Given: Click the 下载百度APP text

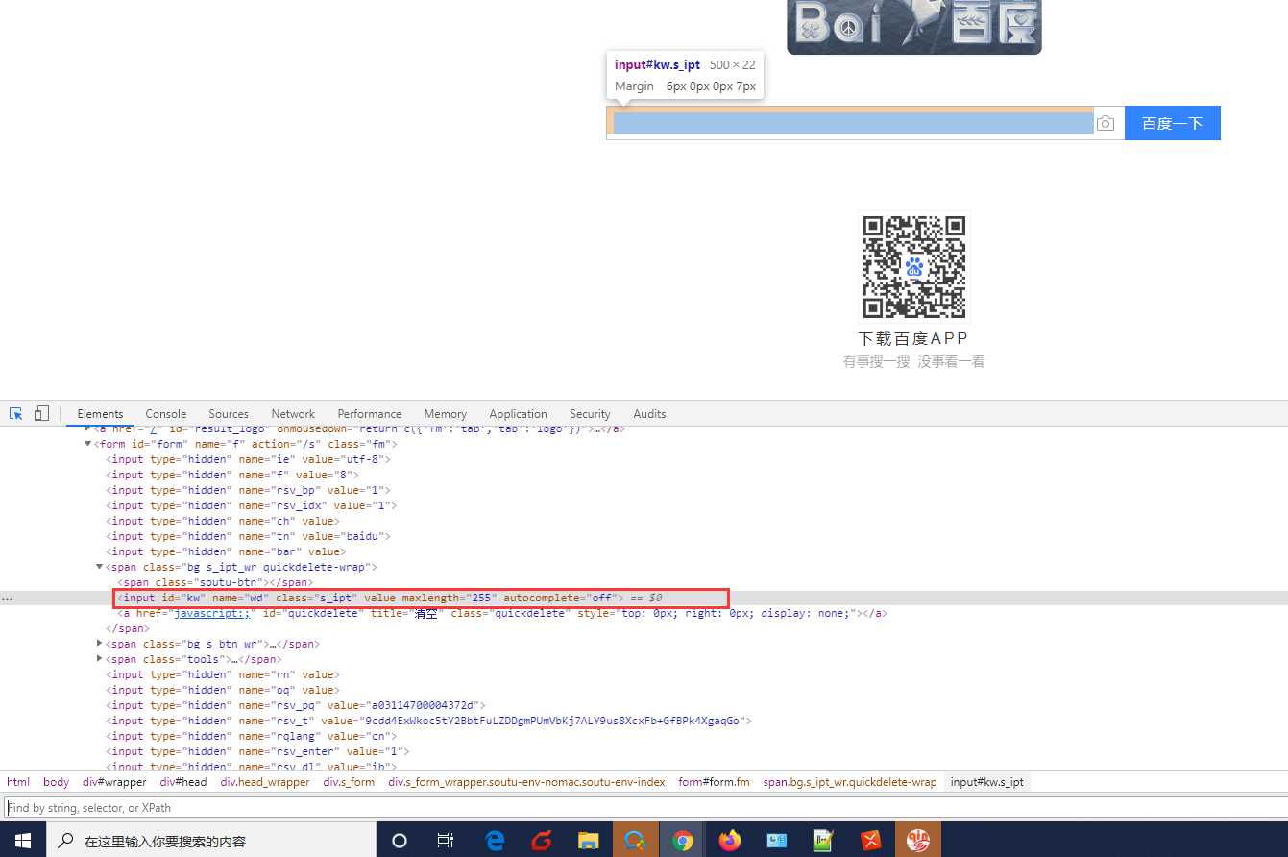Looking at the screenshot, I should coord(913,338).
